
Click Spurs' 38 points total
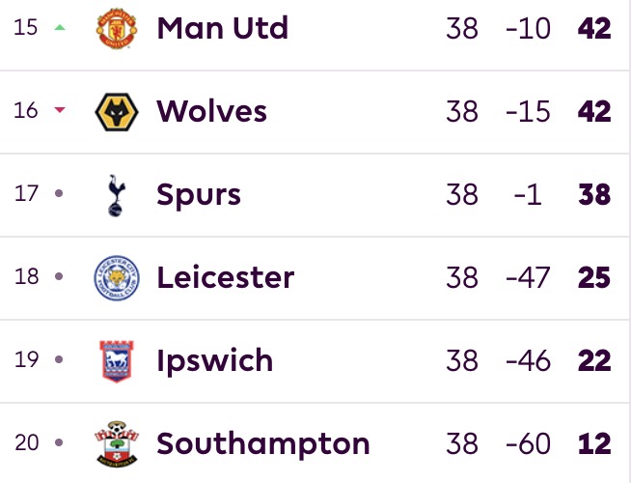(595, 194)
